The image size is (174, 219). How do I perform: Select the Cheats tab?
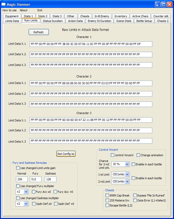click(85, 16)
